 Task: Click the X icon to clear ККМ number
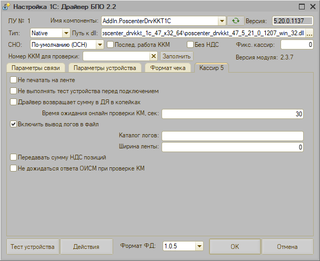click(154, 56)
